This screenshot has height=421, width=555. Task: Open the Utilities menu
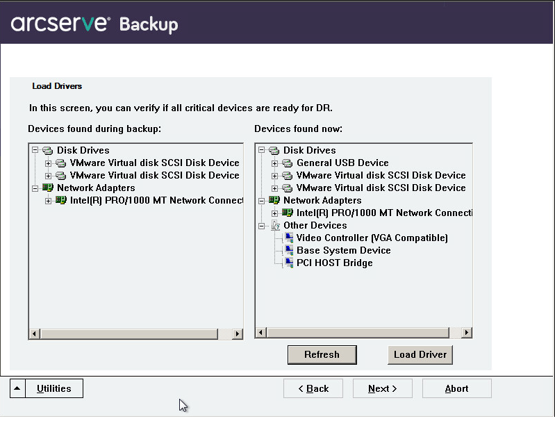[x=54, y=388]
